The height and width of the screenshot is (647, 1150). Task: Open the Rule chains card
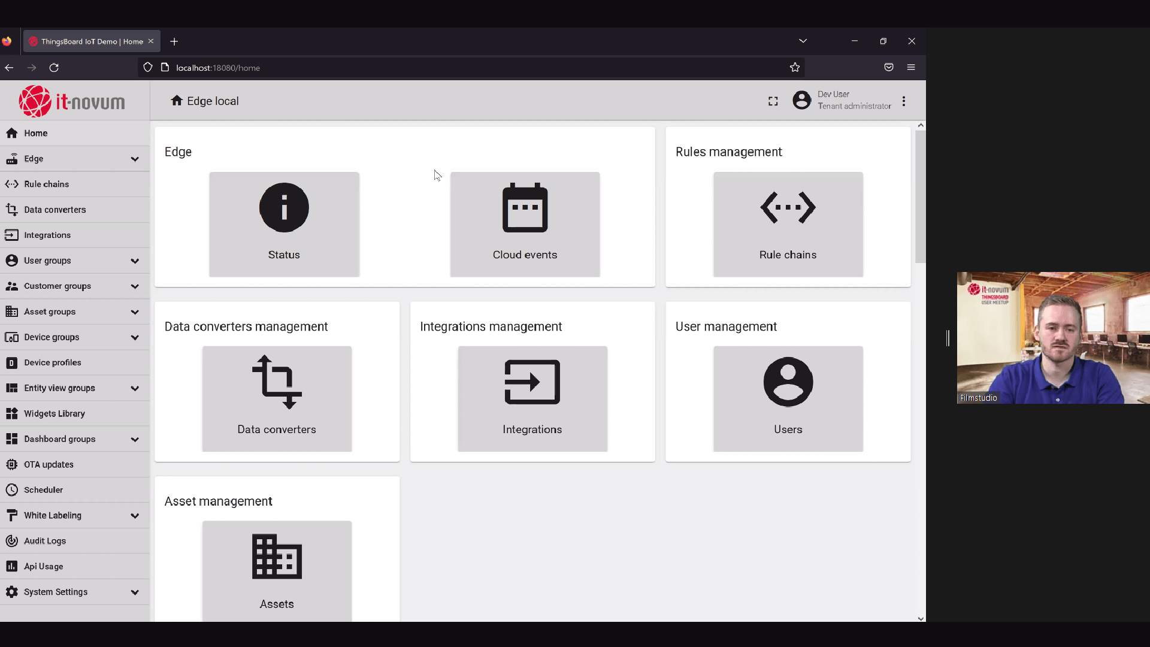pos(788,224)
